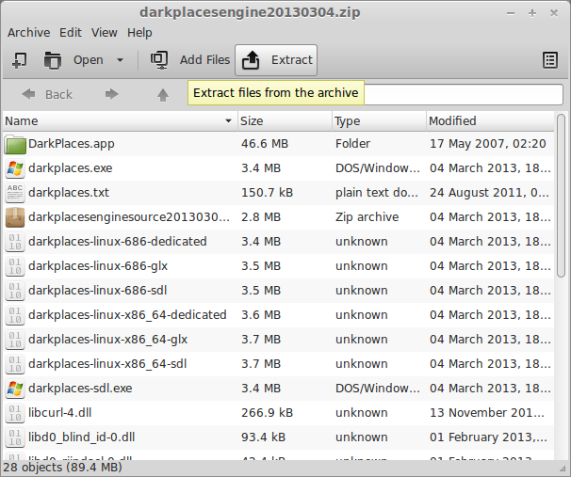Screen dimensions: 571x477
Task: Select libcurl-4.dll file name
Action: (59, 413)
